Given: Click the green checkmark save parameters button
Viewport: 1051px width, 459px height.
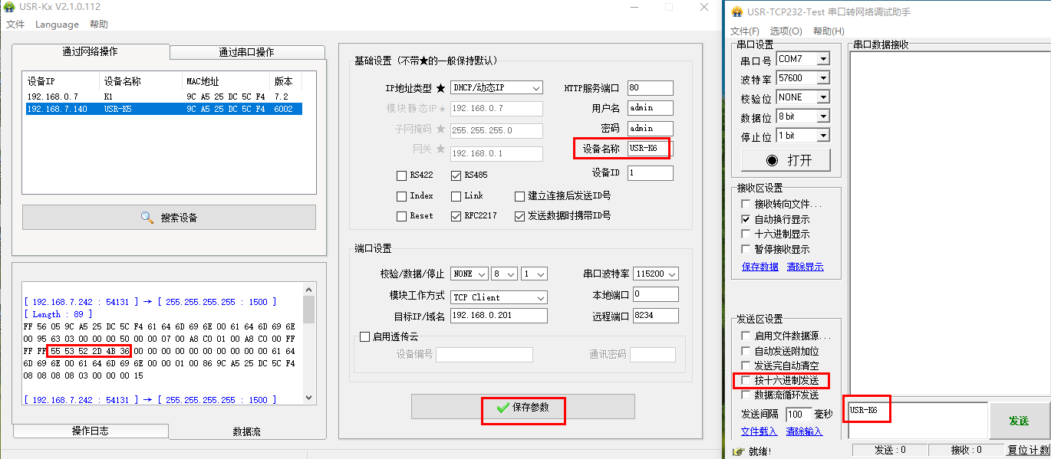Looking at the screenshot, I should pyautogui.click(x=522, y=408).
